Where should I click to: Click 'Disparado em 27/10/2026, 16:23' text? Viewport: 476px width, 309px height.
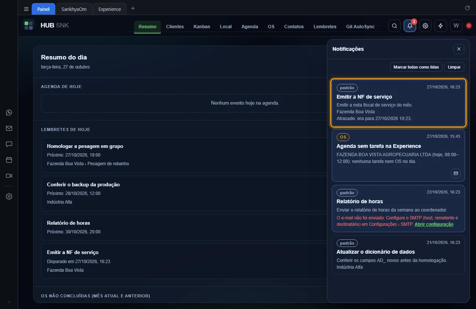[79, 261]
